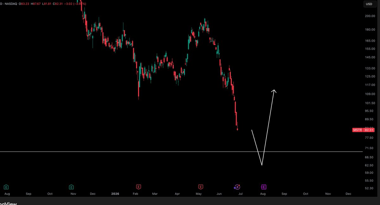Select the horizontal line drawing near 70

[x=181, y=152]
